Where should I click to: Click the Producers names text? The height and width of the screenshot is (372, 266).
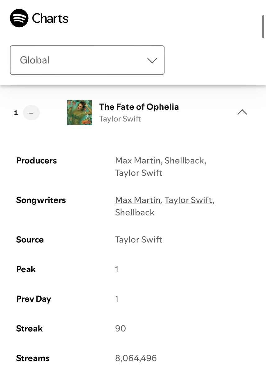click(160, 166)
